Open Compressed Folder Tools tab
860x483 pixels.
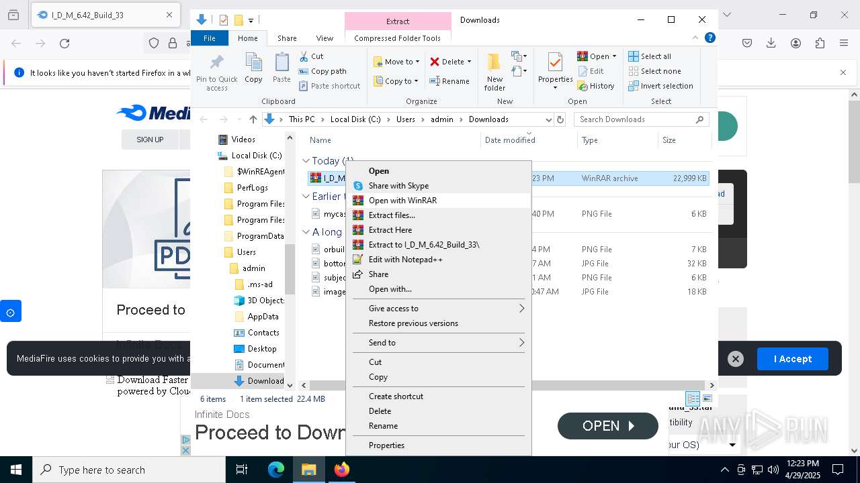[x=397, y=38]
